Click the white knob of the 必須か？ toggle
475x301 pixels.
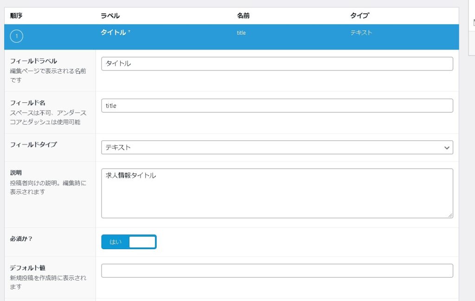tap(142, 242)
